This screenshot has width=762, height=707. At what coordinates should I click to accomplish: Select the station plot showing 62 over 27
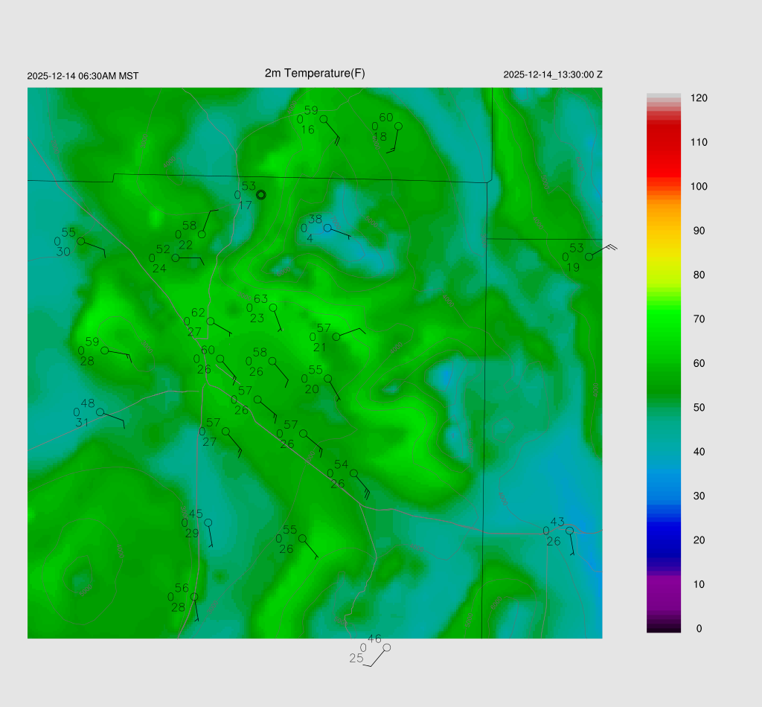[210, 321]
